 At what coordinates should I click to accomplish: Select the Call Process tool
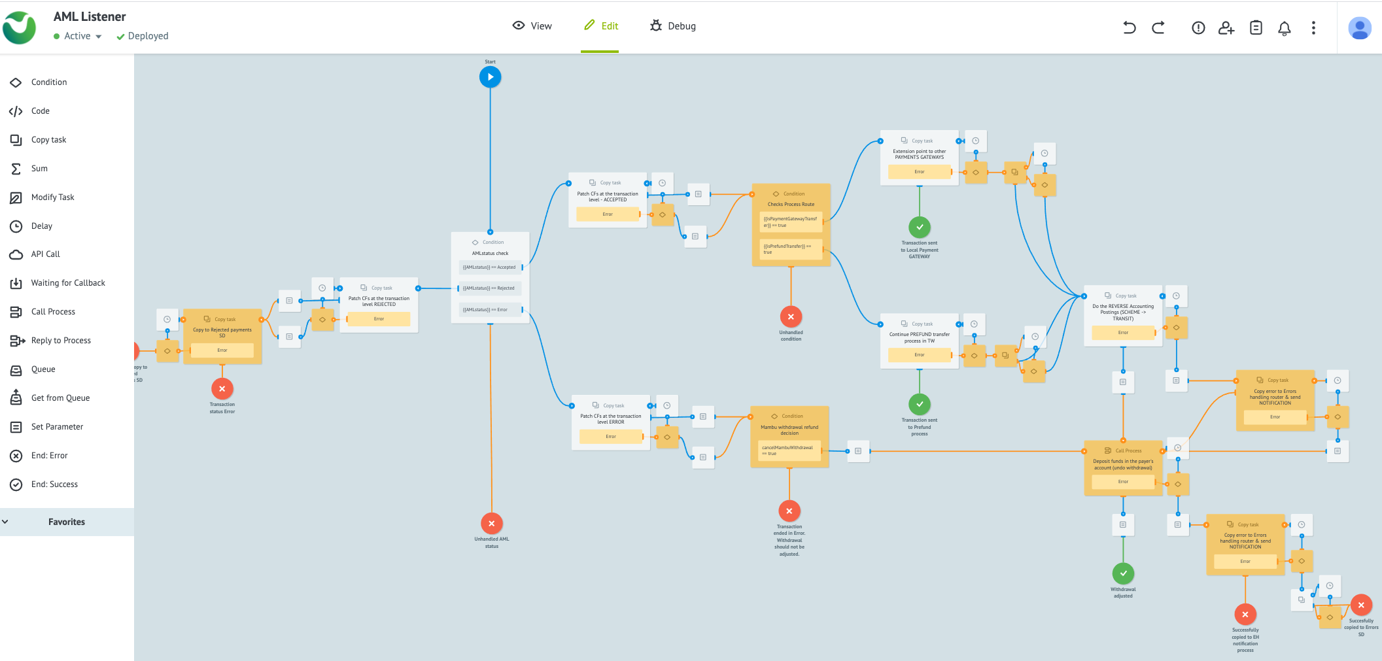click(x=53, y=311)
